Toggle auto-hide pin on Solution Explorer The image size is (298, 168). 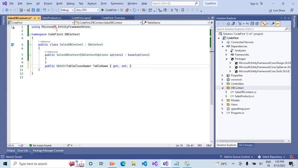point(285,18)
